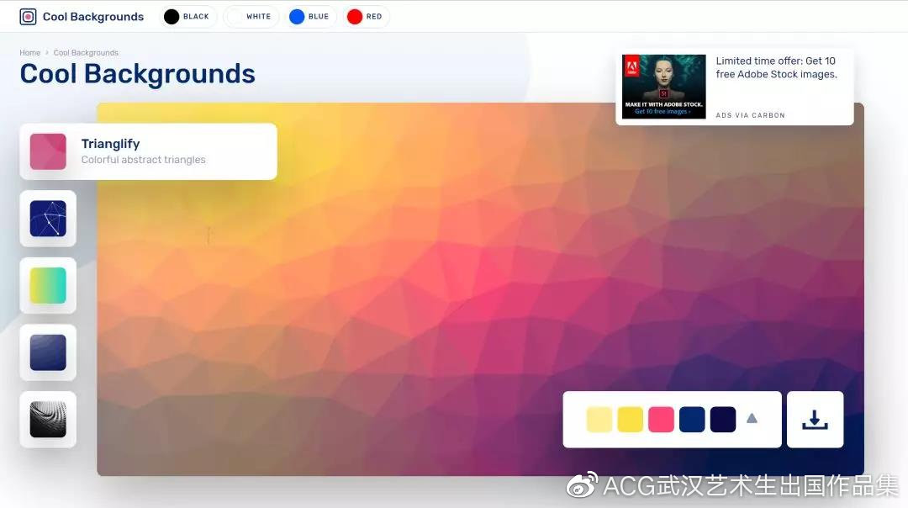908x508 pixels.
Task: Click the Trianglify title text
Action: tap(110, 144)
